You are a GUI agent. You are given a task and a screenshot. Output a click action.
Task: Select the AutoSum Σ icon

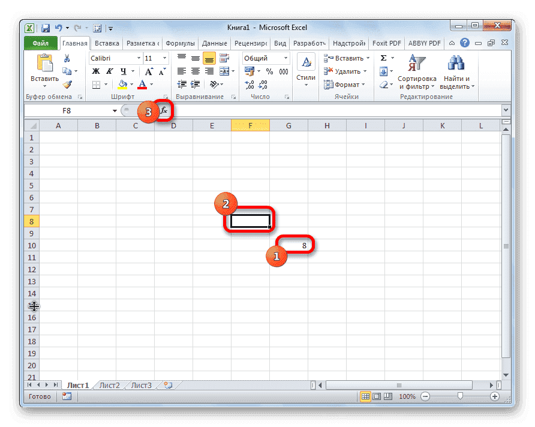click(382, 58)
